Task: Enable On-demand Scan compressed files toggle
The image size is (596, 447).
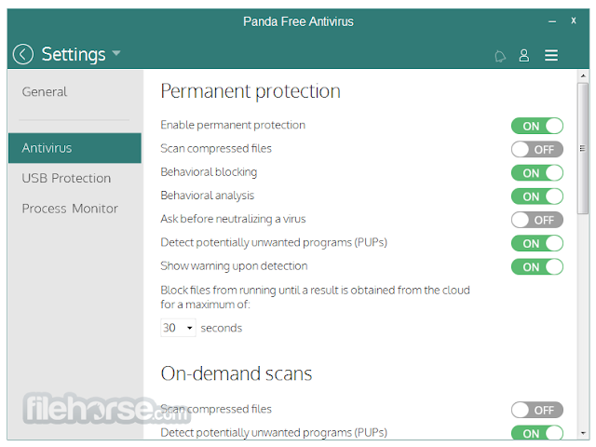Action: (x=537, y=410)
